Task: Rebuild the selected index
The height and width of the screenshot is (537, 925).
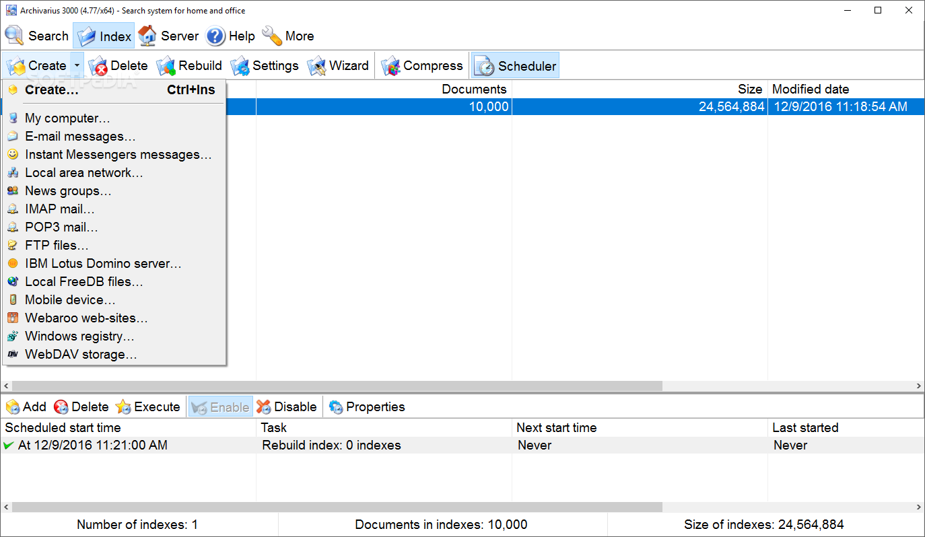Action: tap(189, 66)
